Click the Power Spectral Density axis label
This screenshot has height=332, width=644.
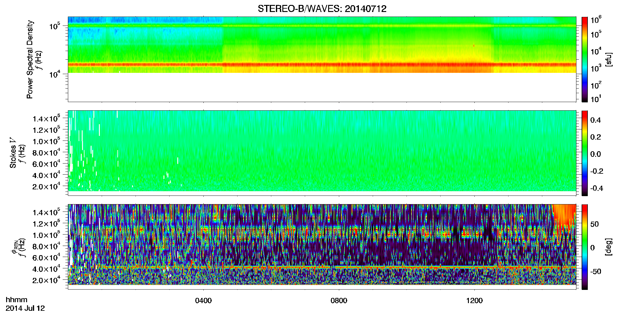(x=29, y=59)
